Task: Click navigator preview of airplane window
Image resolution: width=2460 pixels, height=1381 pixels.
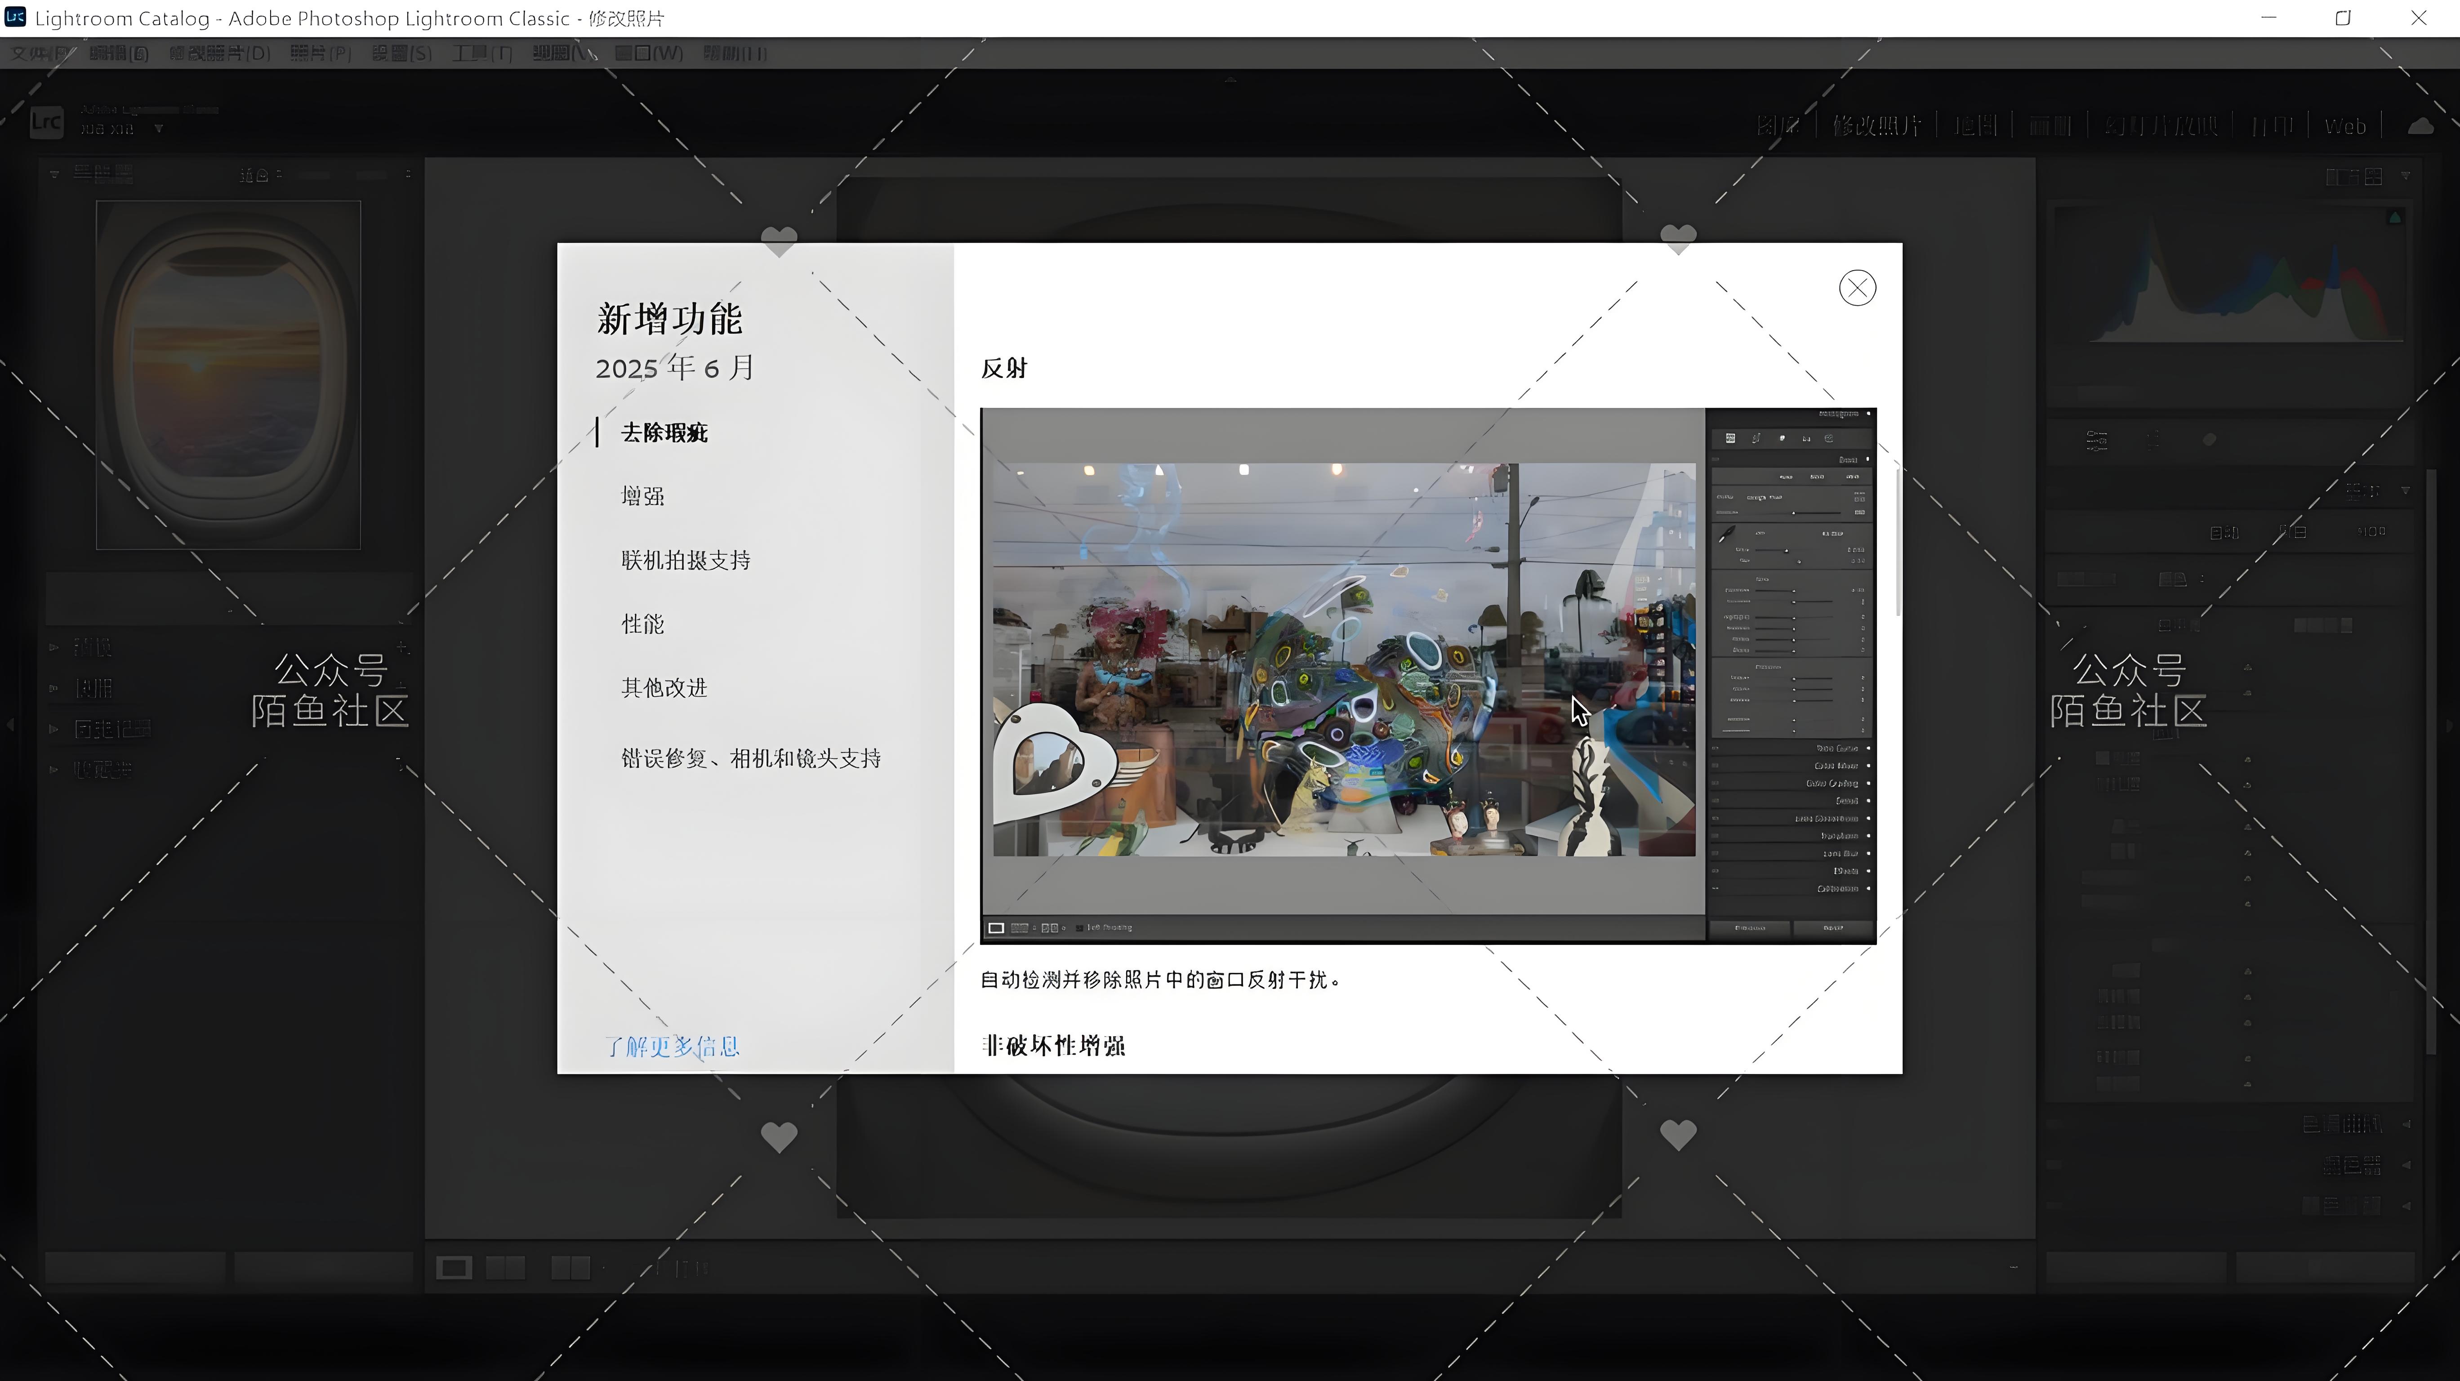Action: (228, 374)
